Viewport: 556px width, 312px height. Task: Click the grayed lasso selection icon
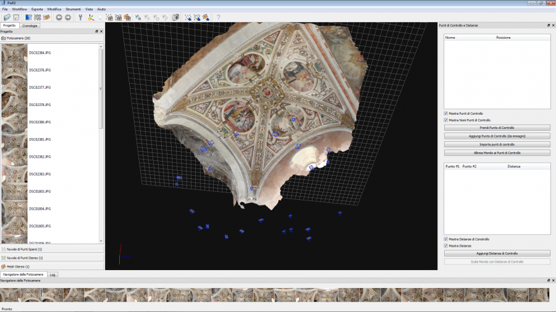[165, 17]
